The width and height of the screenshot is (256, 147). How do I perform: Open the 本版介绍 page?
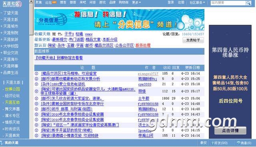coord(110,40)
